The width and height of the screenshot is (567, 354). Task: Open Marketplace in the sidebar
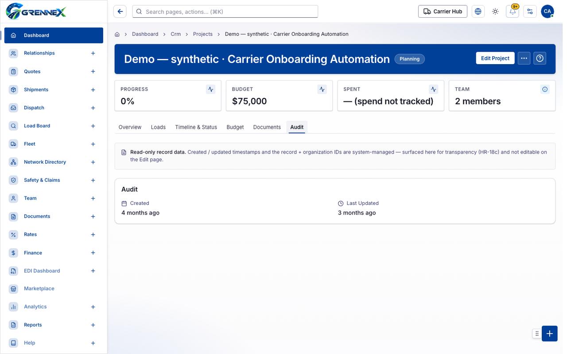[x=54, y=289]
